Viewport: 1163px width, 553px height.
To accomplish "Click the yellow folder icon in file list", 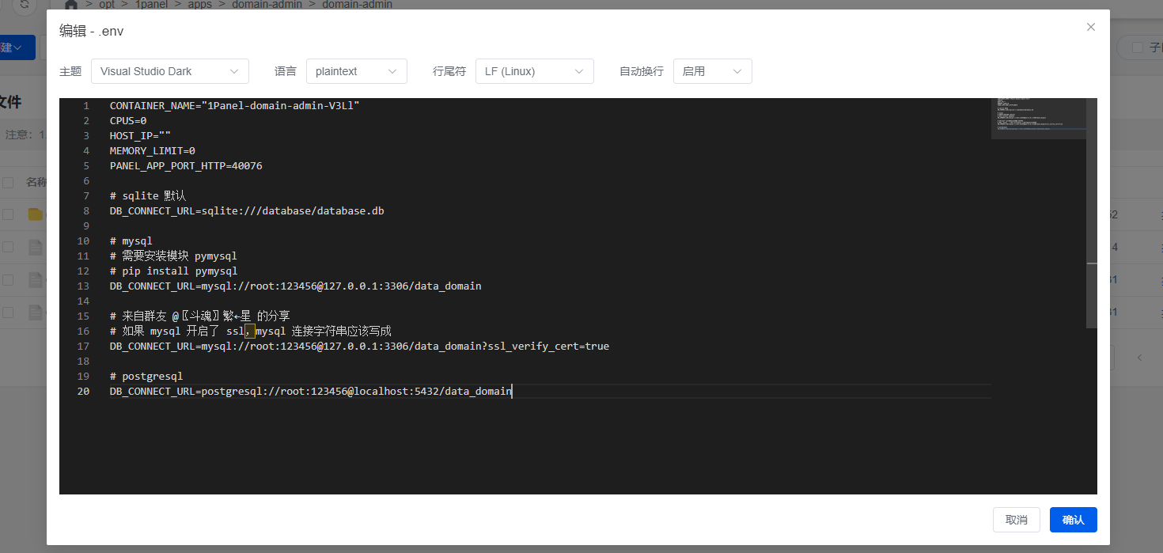I will (x=35, y=214).
